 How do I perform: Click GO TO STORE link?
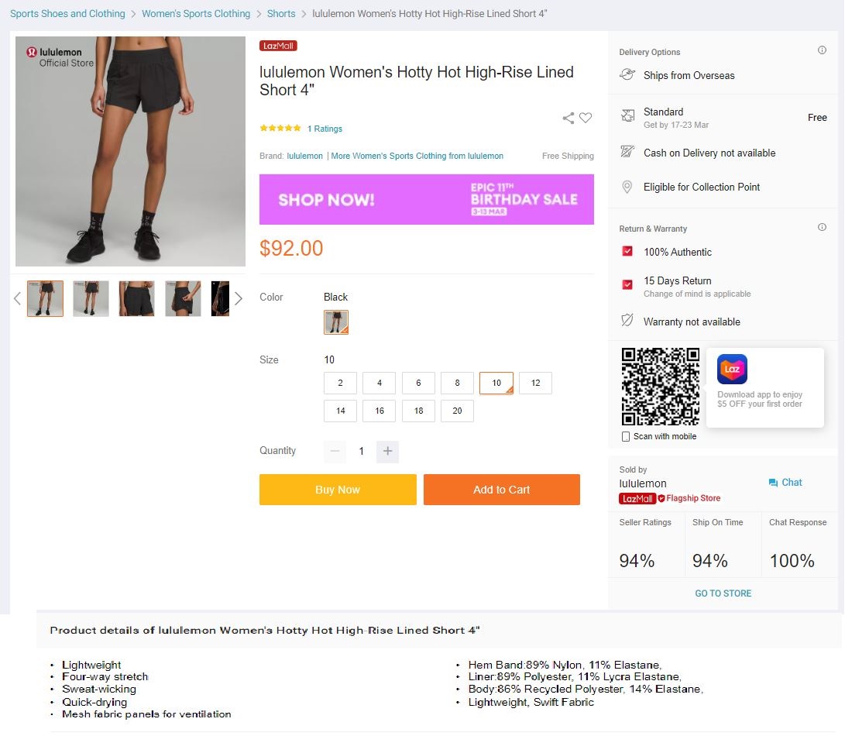pos(723,593)
